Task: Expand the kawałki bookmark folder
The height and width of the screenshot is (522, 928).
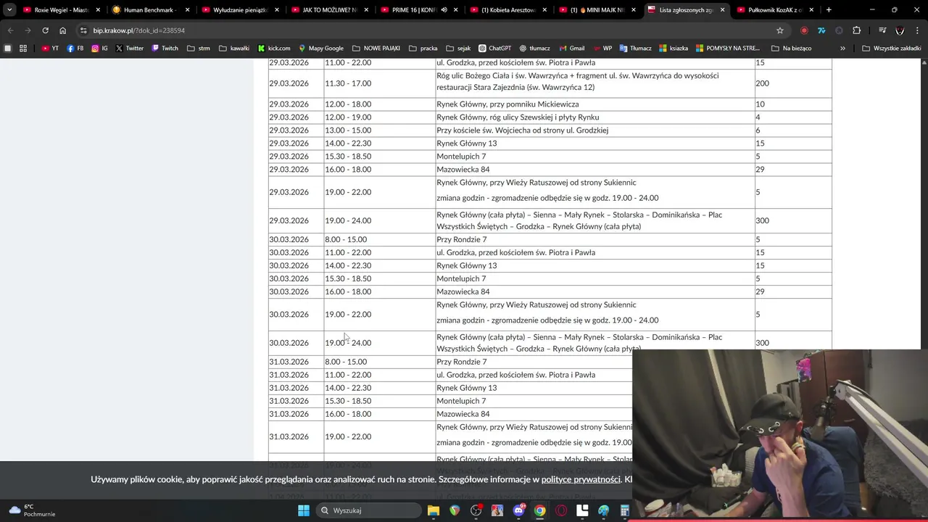Action: coord(234,48)
